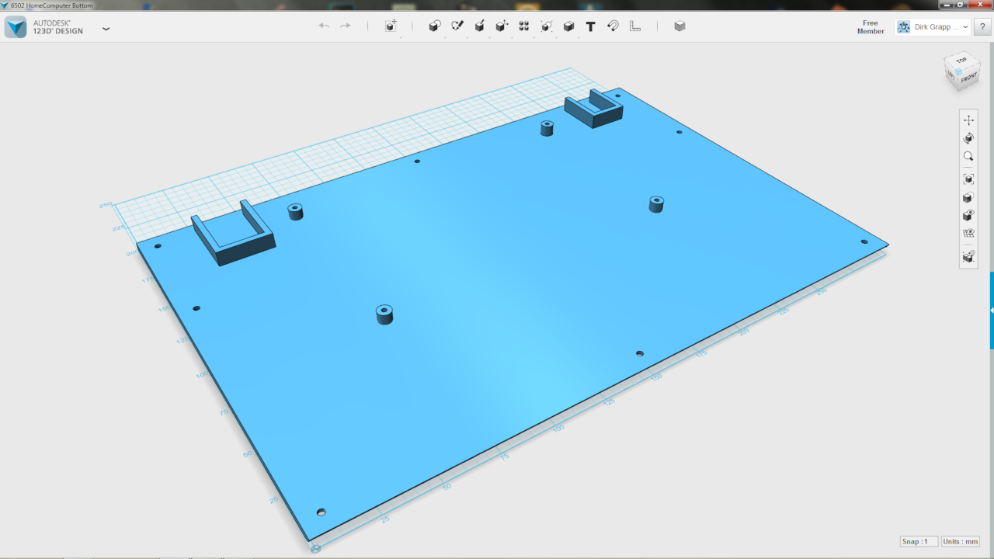Select the Text tool

click(591, 26)
